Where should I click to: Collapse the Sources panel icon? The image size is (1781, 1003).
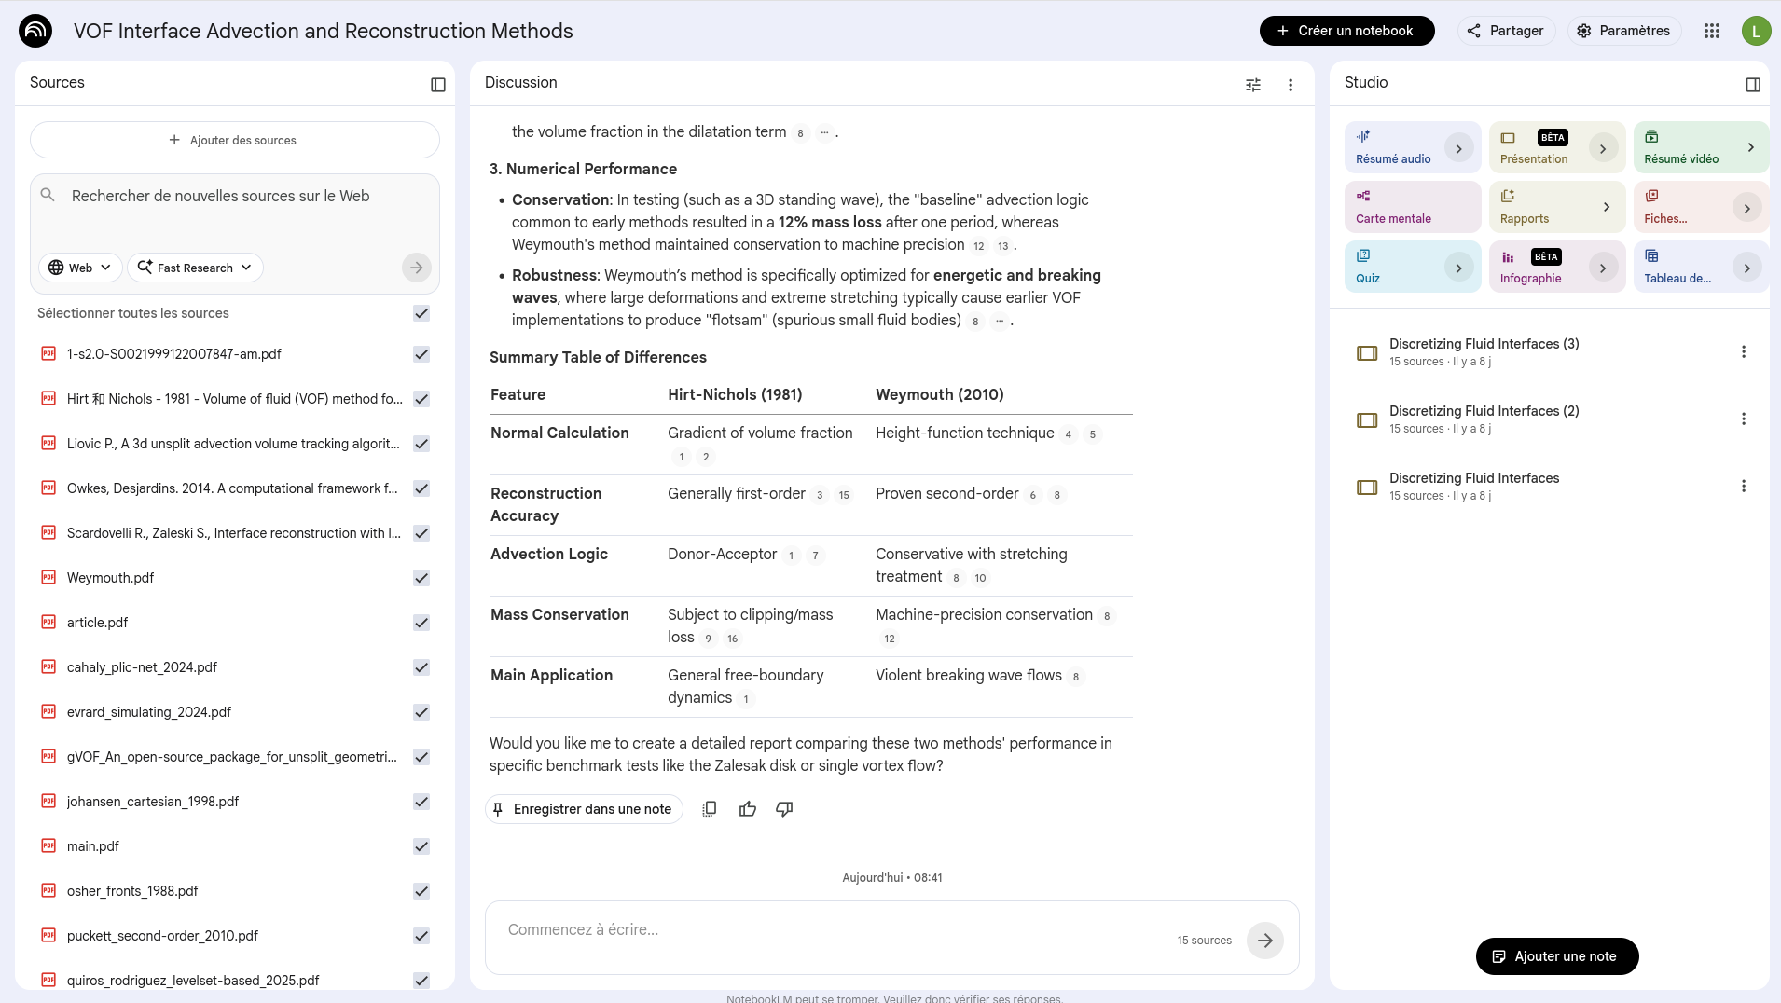click(x=438, y=85)
